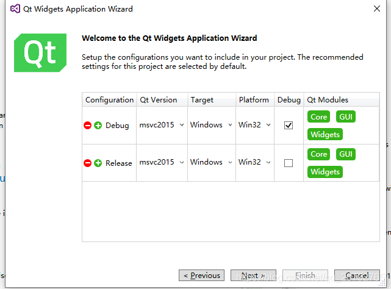Remove the Release configuration with red minus icon
Viewport: 391px width, 289px height.
(x=87, y=163)
